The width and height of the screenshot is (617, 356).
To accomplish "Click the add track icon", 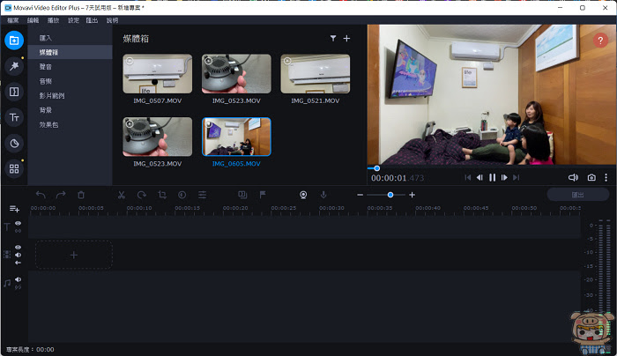I will click(x=14, y=209).
